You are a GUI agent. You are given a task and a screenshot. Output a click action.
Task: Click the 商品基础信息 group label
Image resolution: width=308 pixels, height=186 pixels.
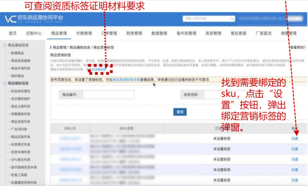point(18,45)
